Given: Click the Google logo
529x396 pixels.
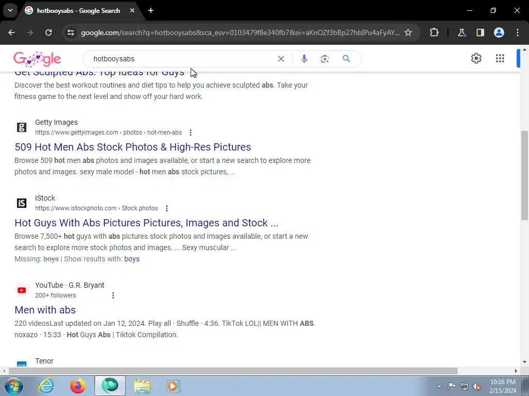Looking at the screenshot, I should pos(37,59).
